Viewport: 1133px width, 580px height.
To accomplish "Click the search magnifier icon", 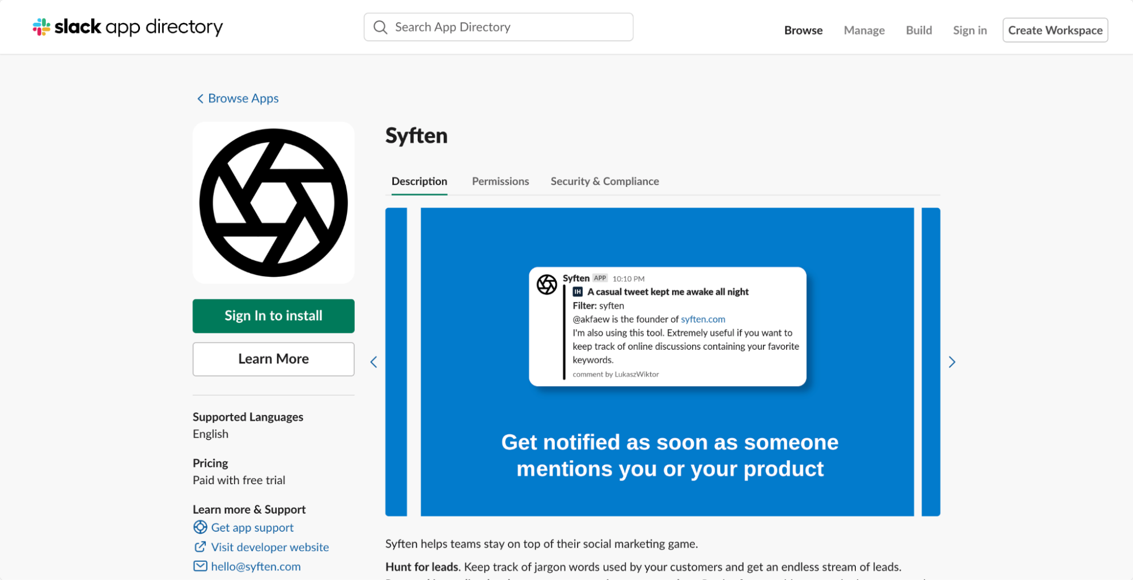I will (x=380, y=27).
